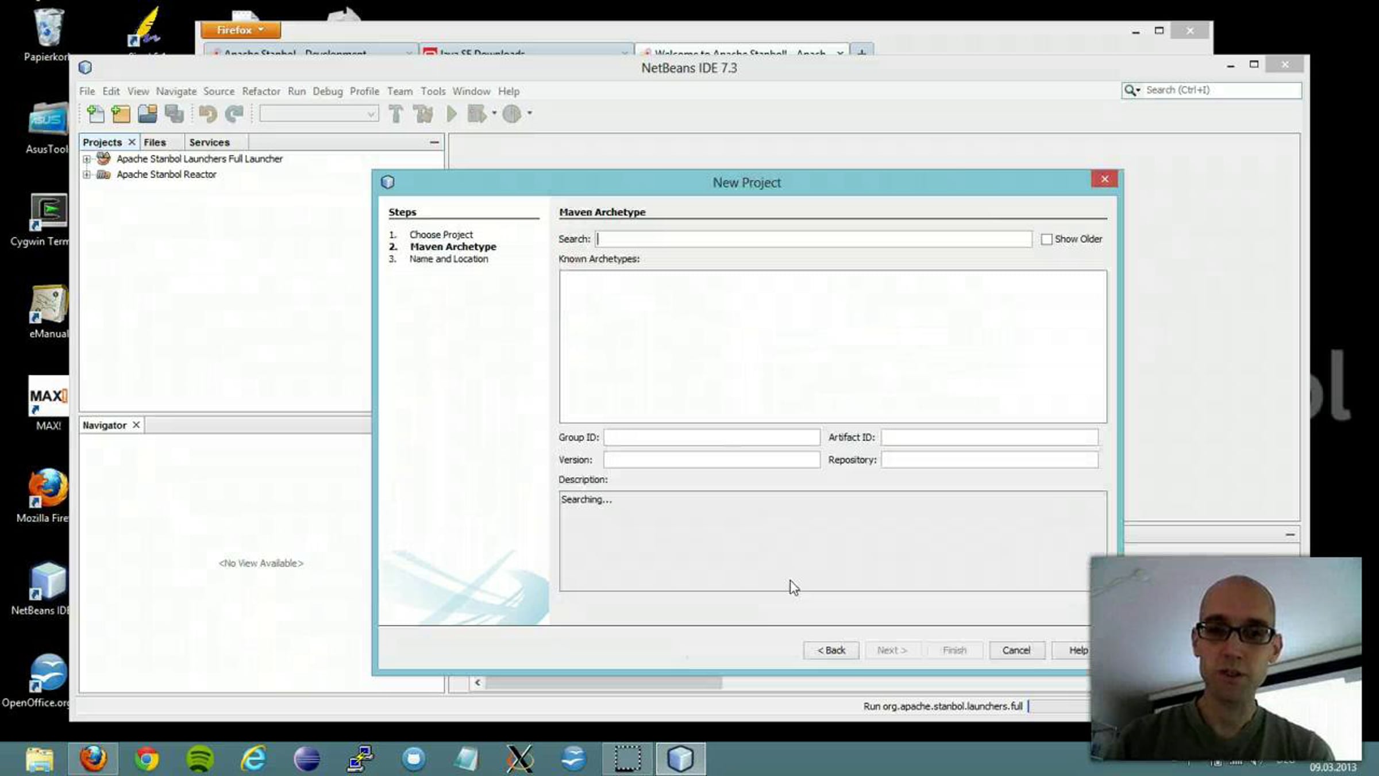The height and width of the screenshot is (776, 1379).
Task: Open File Explorer from the taskbar
Action: pos(40,759)
